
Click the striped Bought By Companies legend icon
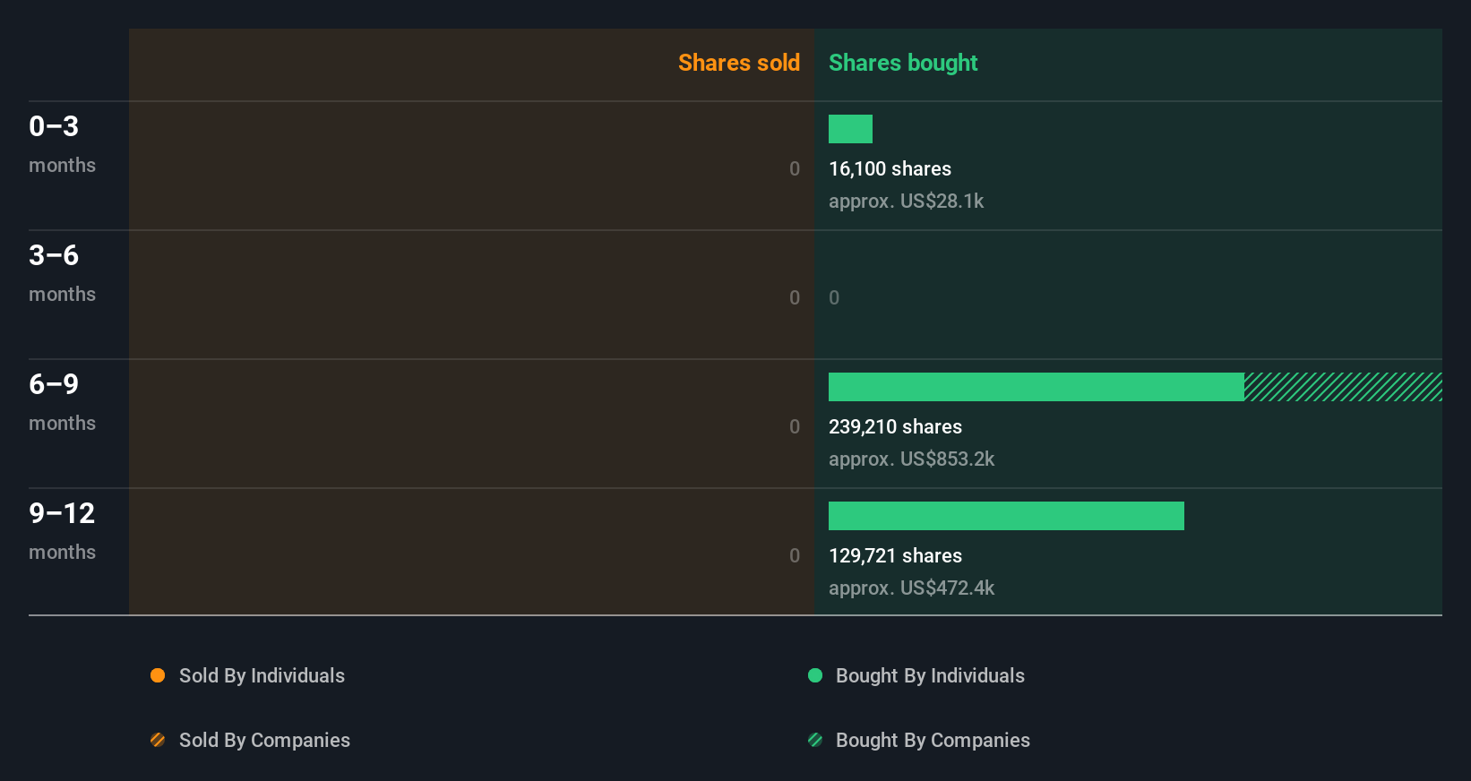coord(815,740)
